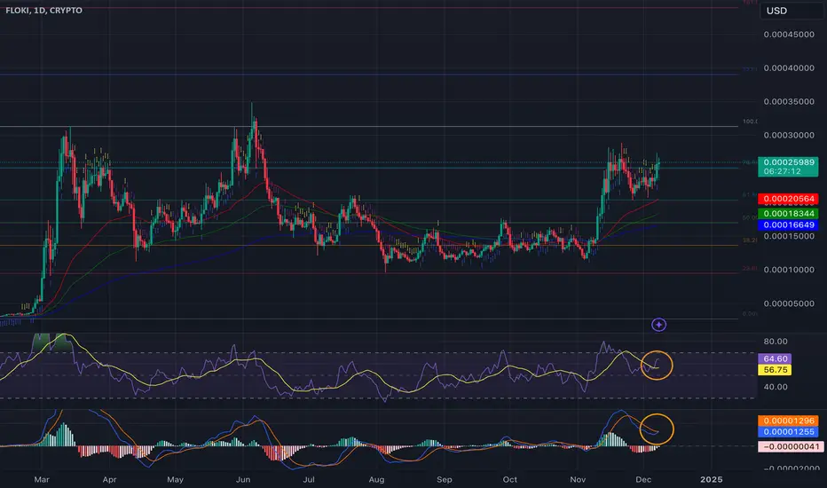
Task: Click the Dec label on time axis
Action: tap(643, 479)
